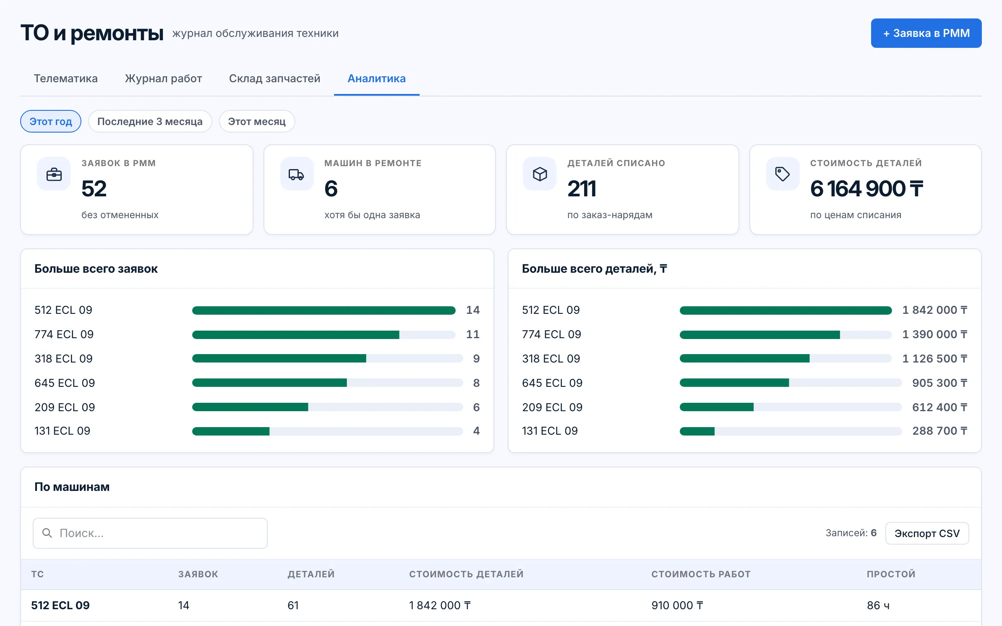Click the Экспорт CSV button
This screenshot has width=1002, height=626.
pos(927,533)
